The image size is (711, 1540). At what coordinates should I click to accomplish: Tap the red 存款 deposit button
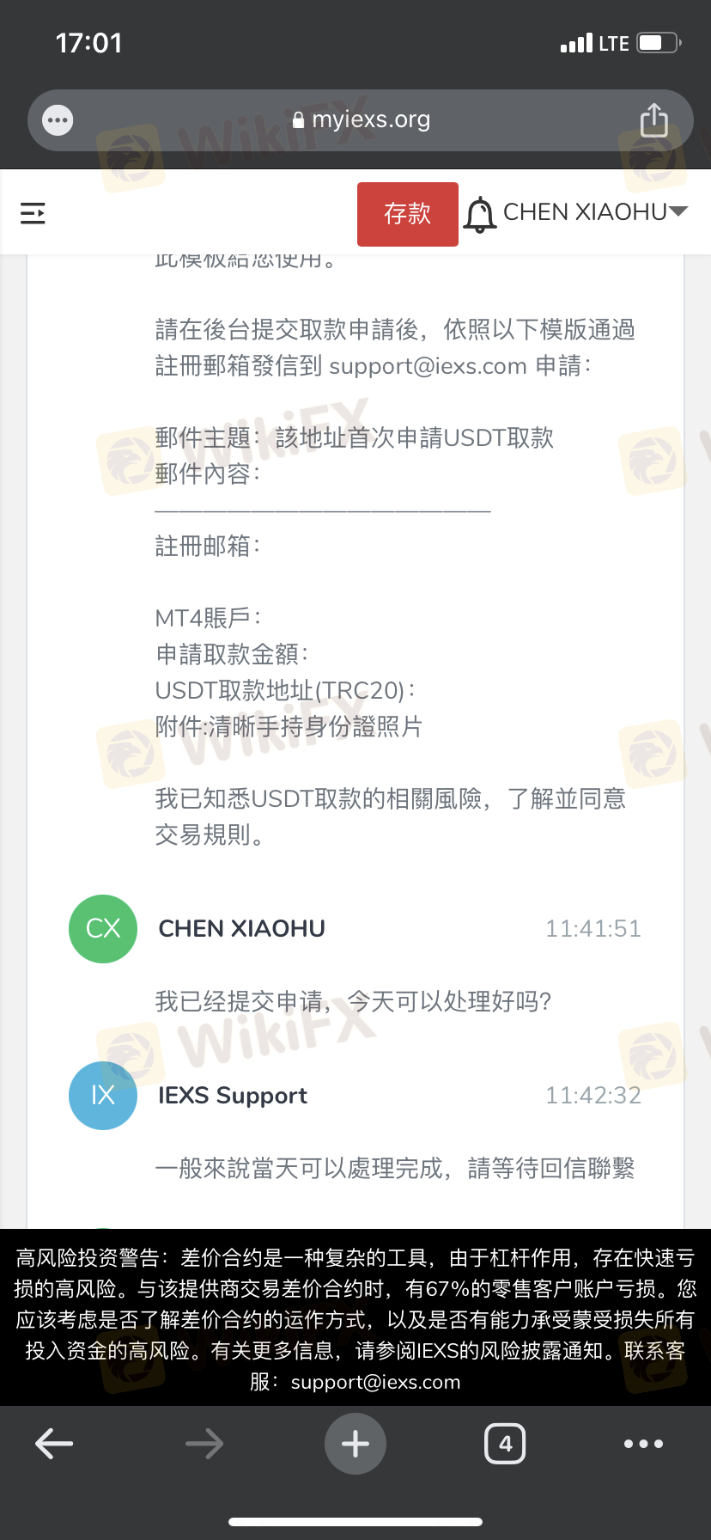(x=408, y=214)
